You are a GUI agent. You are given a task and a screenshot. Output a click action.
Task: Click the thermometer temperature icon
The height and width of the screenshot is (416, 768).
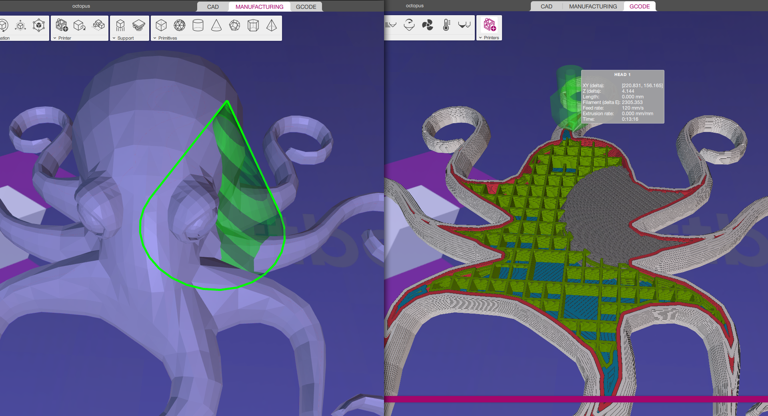pos(446,25)
